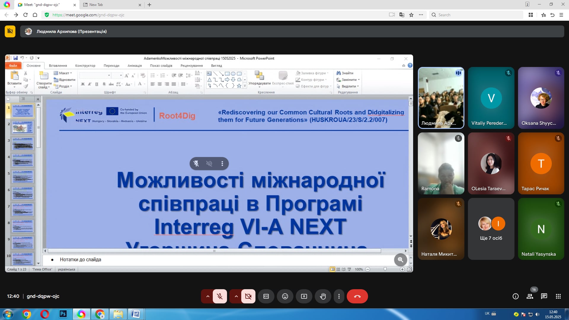Open Windows Start menu
The width and height of the screenshot is (569, 320).
8,314
